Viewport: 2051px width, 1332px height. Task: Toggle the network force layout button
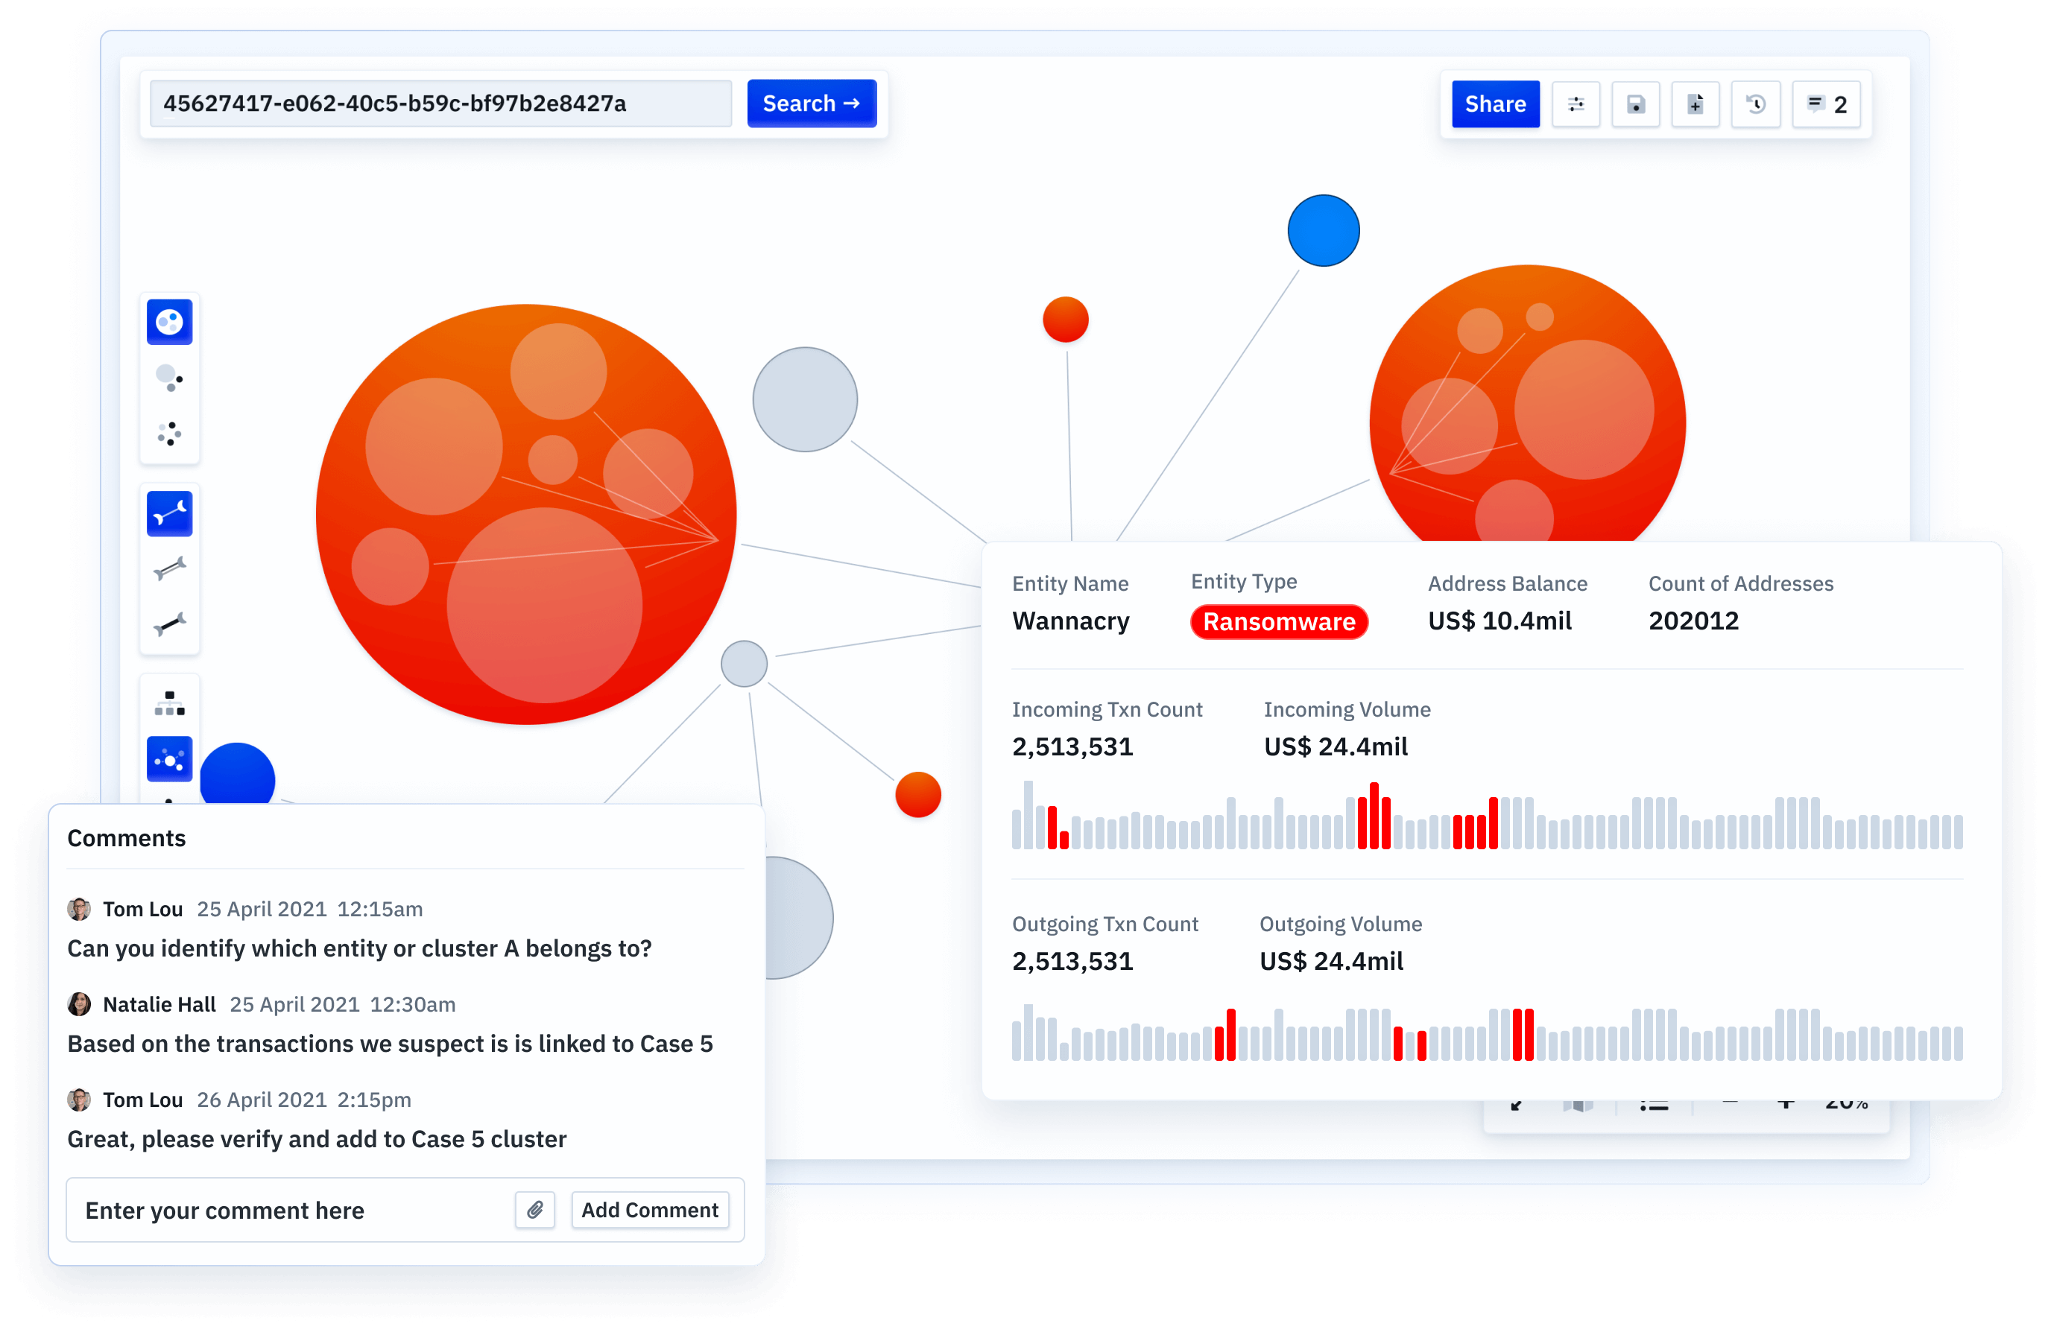pyautogui.click(x=169, y=760)
